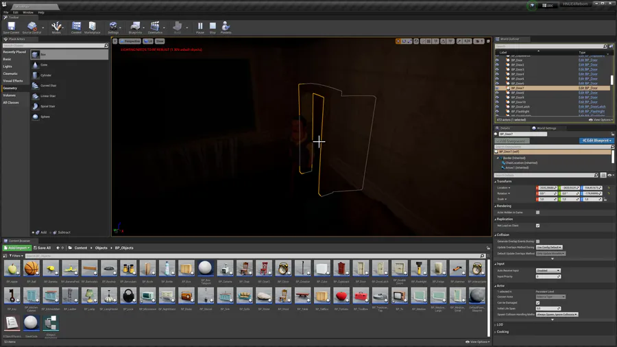Open the Edit menu
The image size is (617, 347).
coord(15,12)
